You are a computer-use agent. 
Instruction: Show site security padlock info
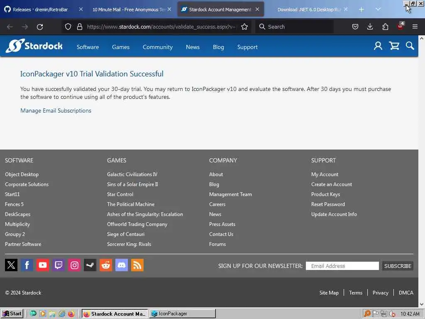pyautogui.click(x=79, y=27)
